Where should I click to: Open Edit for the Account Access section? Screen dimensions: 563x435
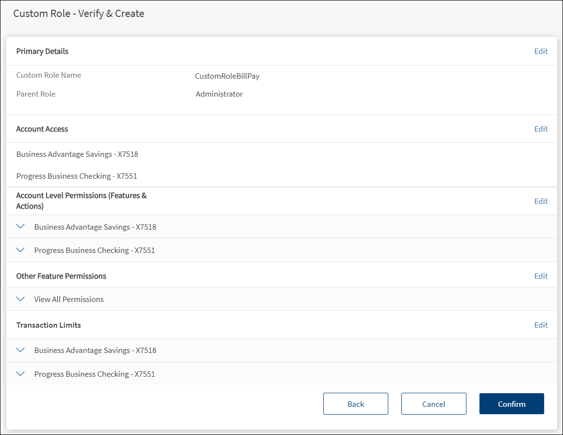coord(541,129)
